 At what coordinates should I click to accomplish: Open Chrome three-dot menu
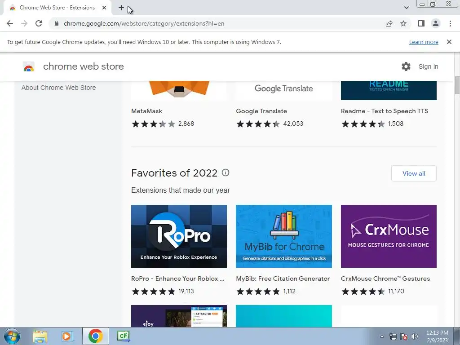point(450,23)
